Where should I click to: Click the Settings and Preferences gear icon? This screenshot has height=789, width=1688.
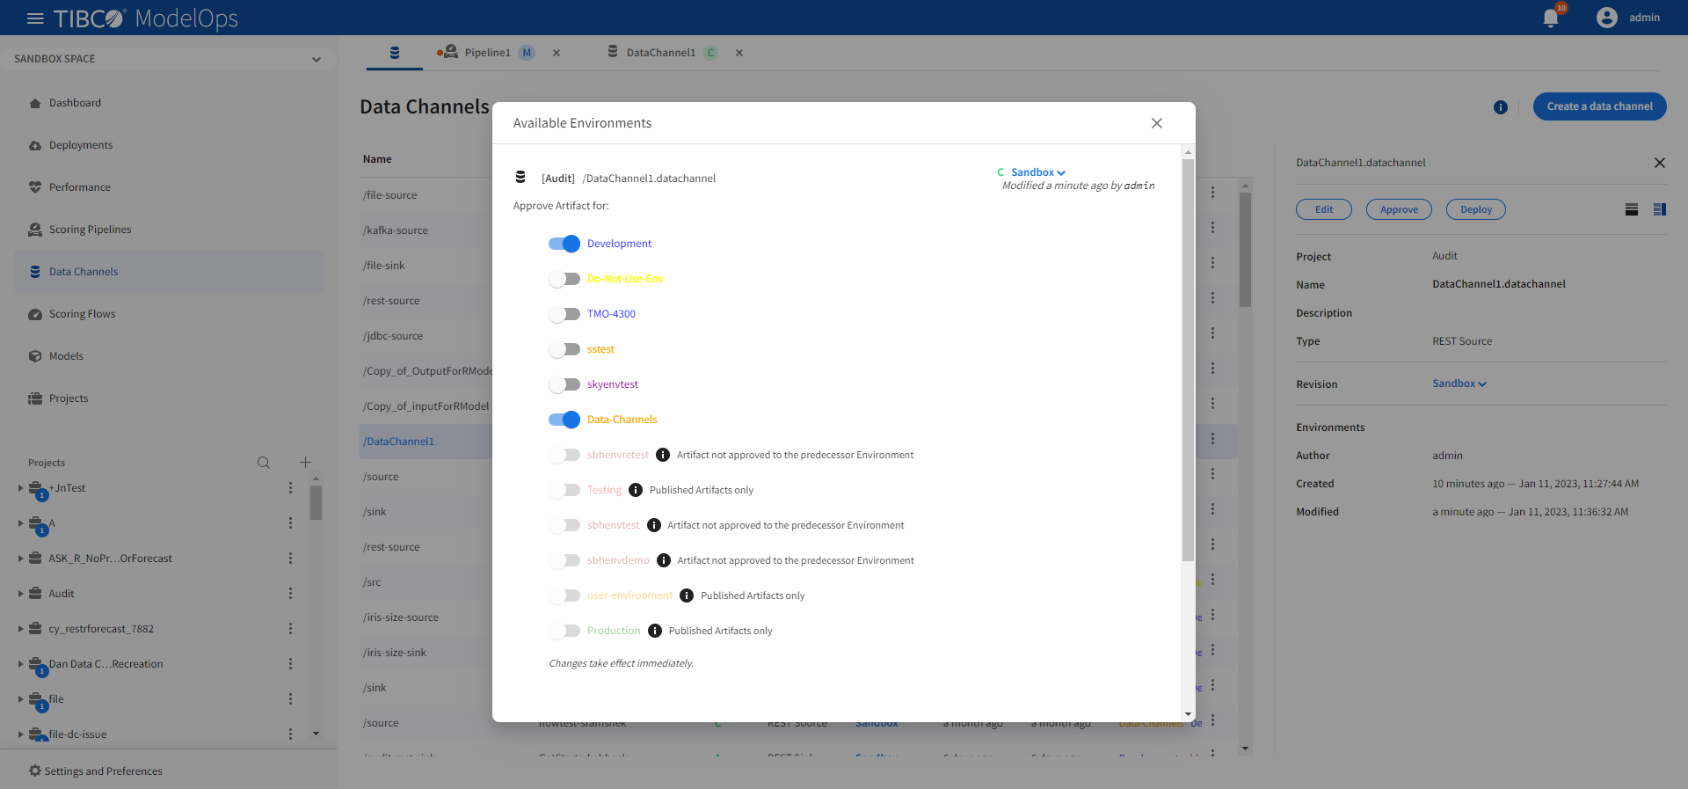[35, 771]
